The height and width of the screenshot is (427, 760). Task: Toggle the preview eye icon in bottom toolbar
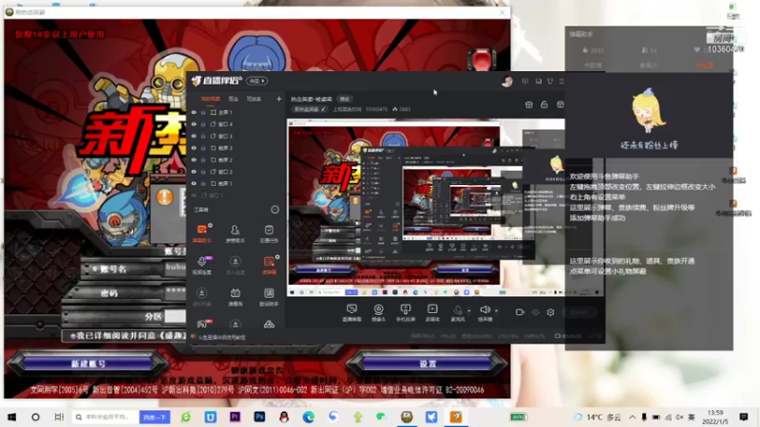coord(535,312)
